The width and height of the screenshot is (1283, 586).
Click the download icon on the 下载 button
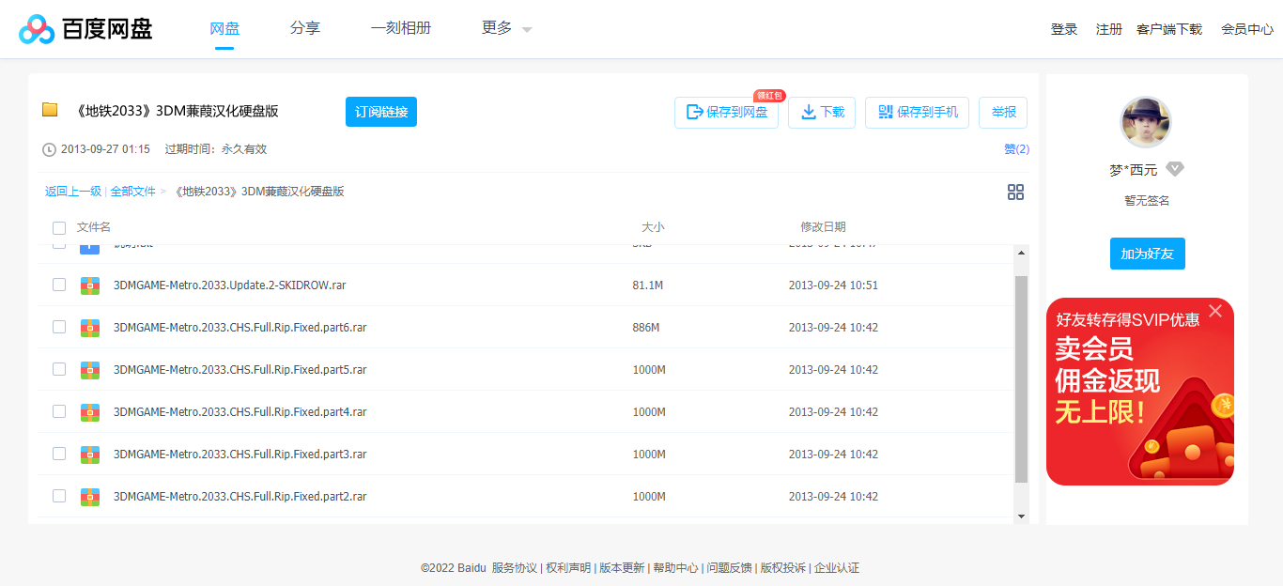(x=808, y=112)
